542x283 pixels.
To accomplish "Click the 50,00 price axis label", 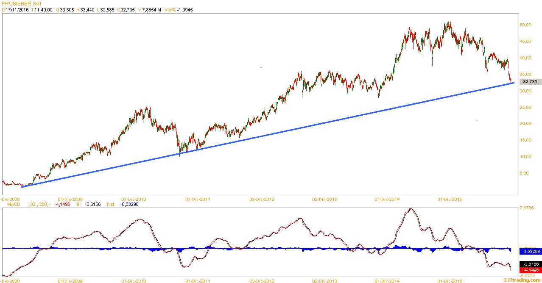I will [525, 25].
